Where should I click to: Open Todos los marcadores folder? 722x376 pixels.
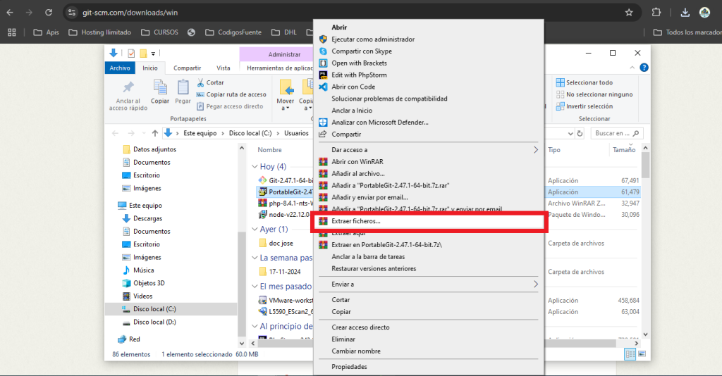point(687,32)
